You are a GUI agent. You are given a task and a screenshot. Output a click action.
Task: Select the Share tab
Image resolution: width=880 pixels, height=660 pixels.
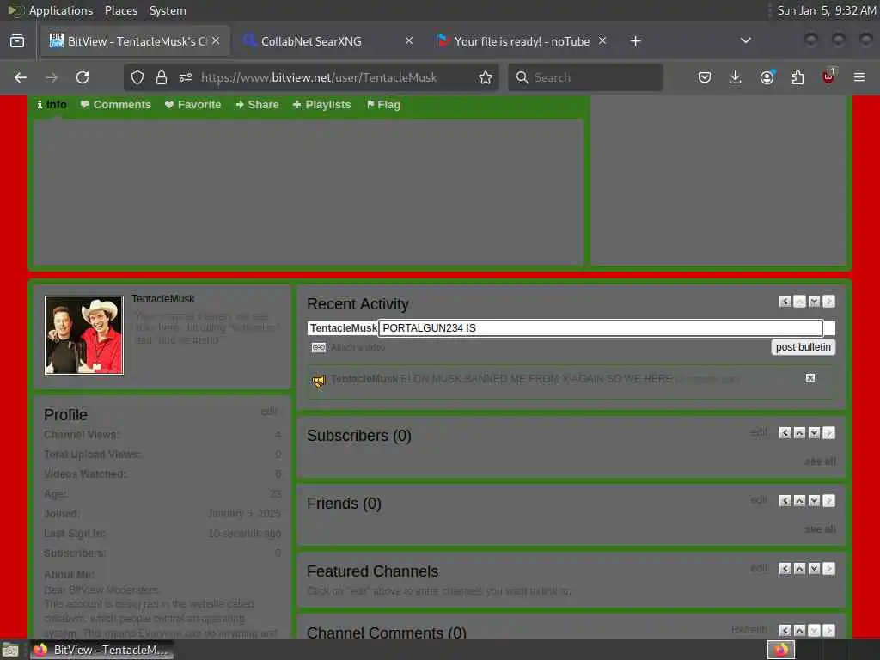tap(257, 104)
